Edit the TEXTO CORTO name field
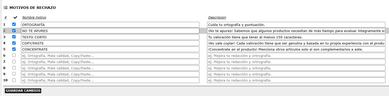 coord(110,37)
